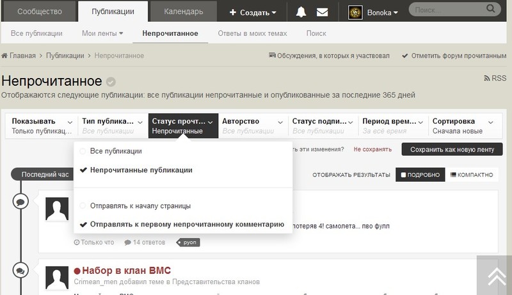Click Отметить форум прочитанным
Viewport: 512px width, 295px height.
pyautogui.click(x=454, y=56)
